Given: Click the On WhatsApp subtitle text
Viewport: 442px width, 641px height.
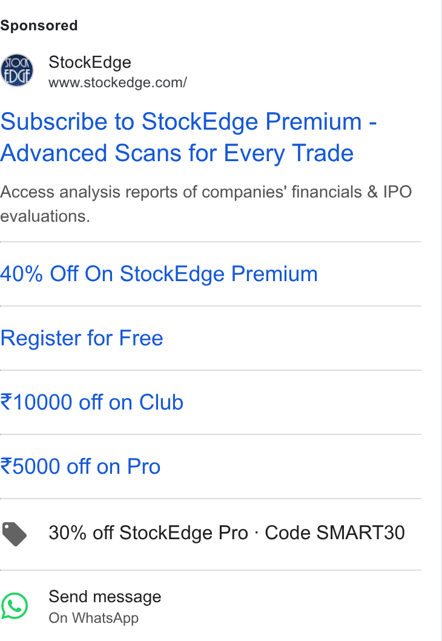Looking at the screenshot, I should (x=94, y=618).
